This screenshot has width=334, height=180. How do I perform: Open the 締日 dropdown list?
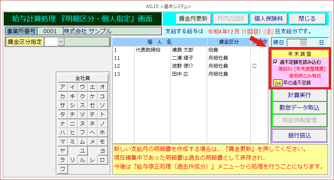coord(304,42)
